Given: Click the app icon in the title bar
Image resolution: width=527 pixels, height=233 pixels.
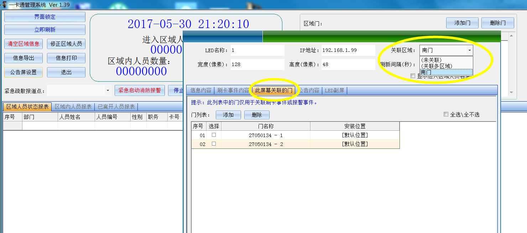Looking at the screenshot, I should (x=4, y=5).
